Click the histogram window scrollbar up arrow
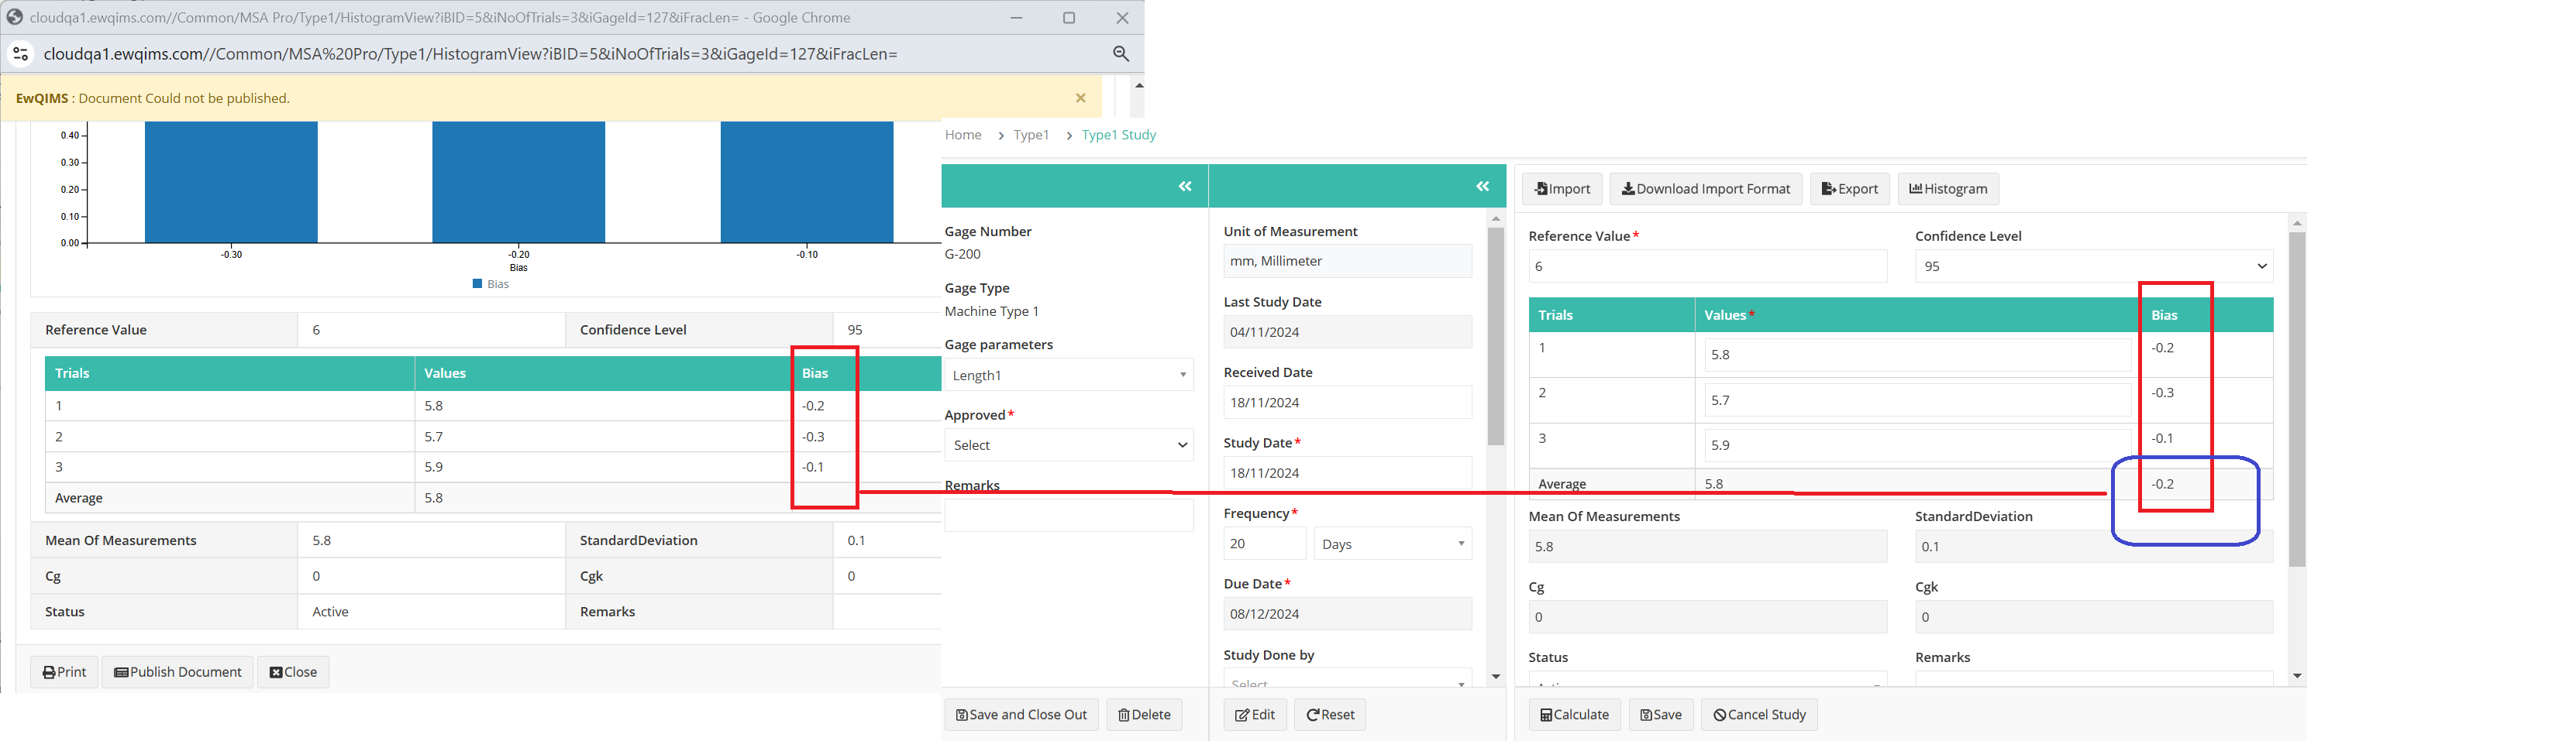 [1138, 86]
